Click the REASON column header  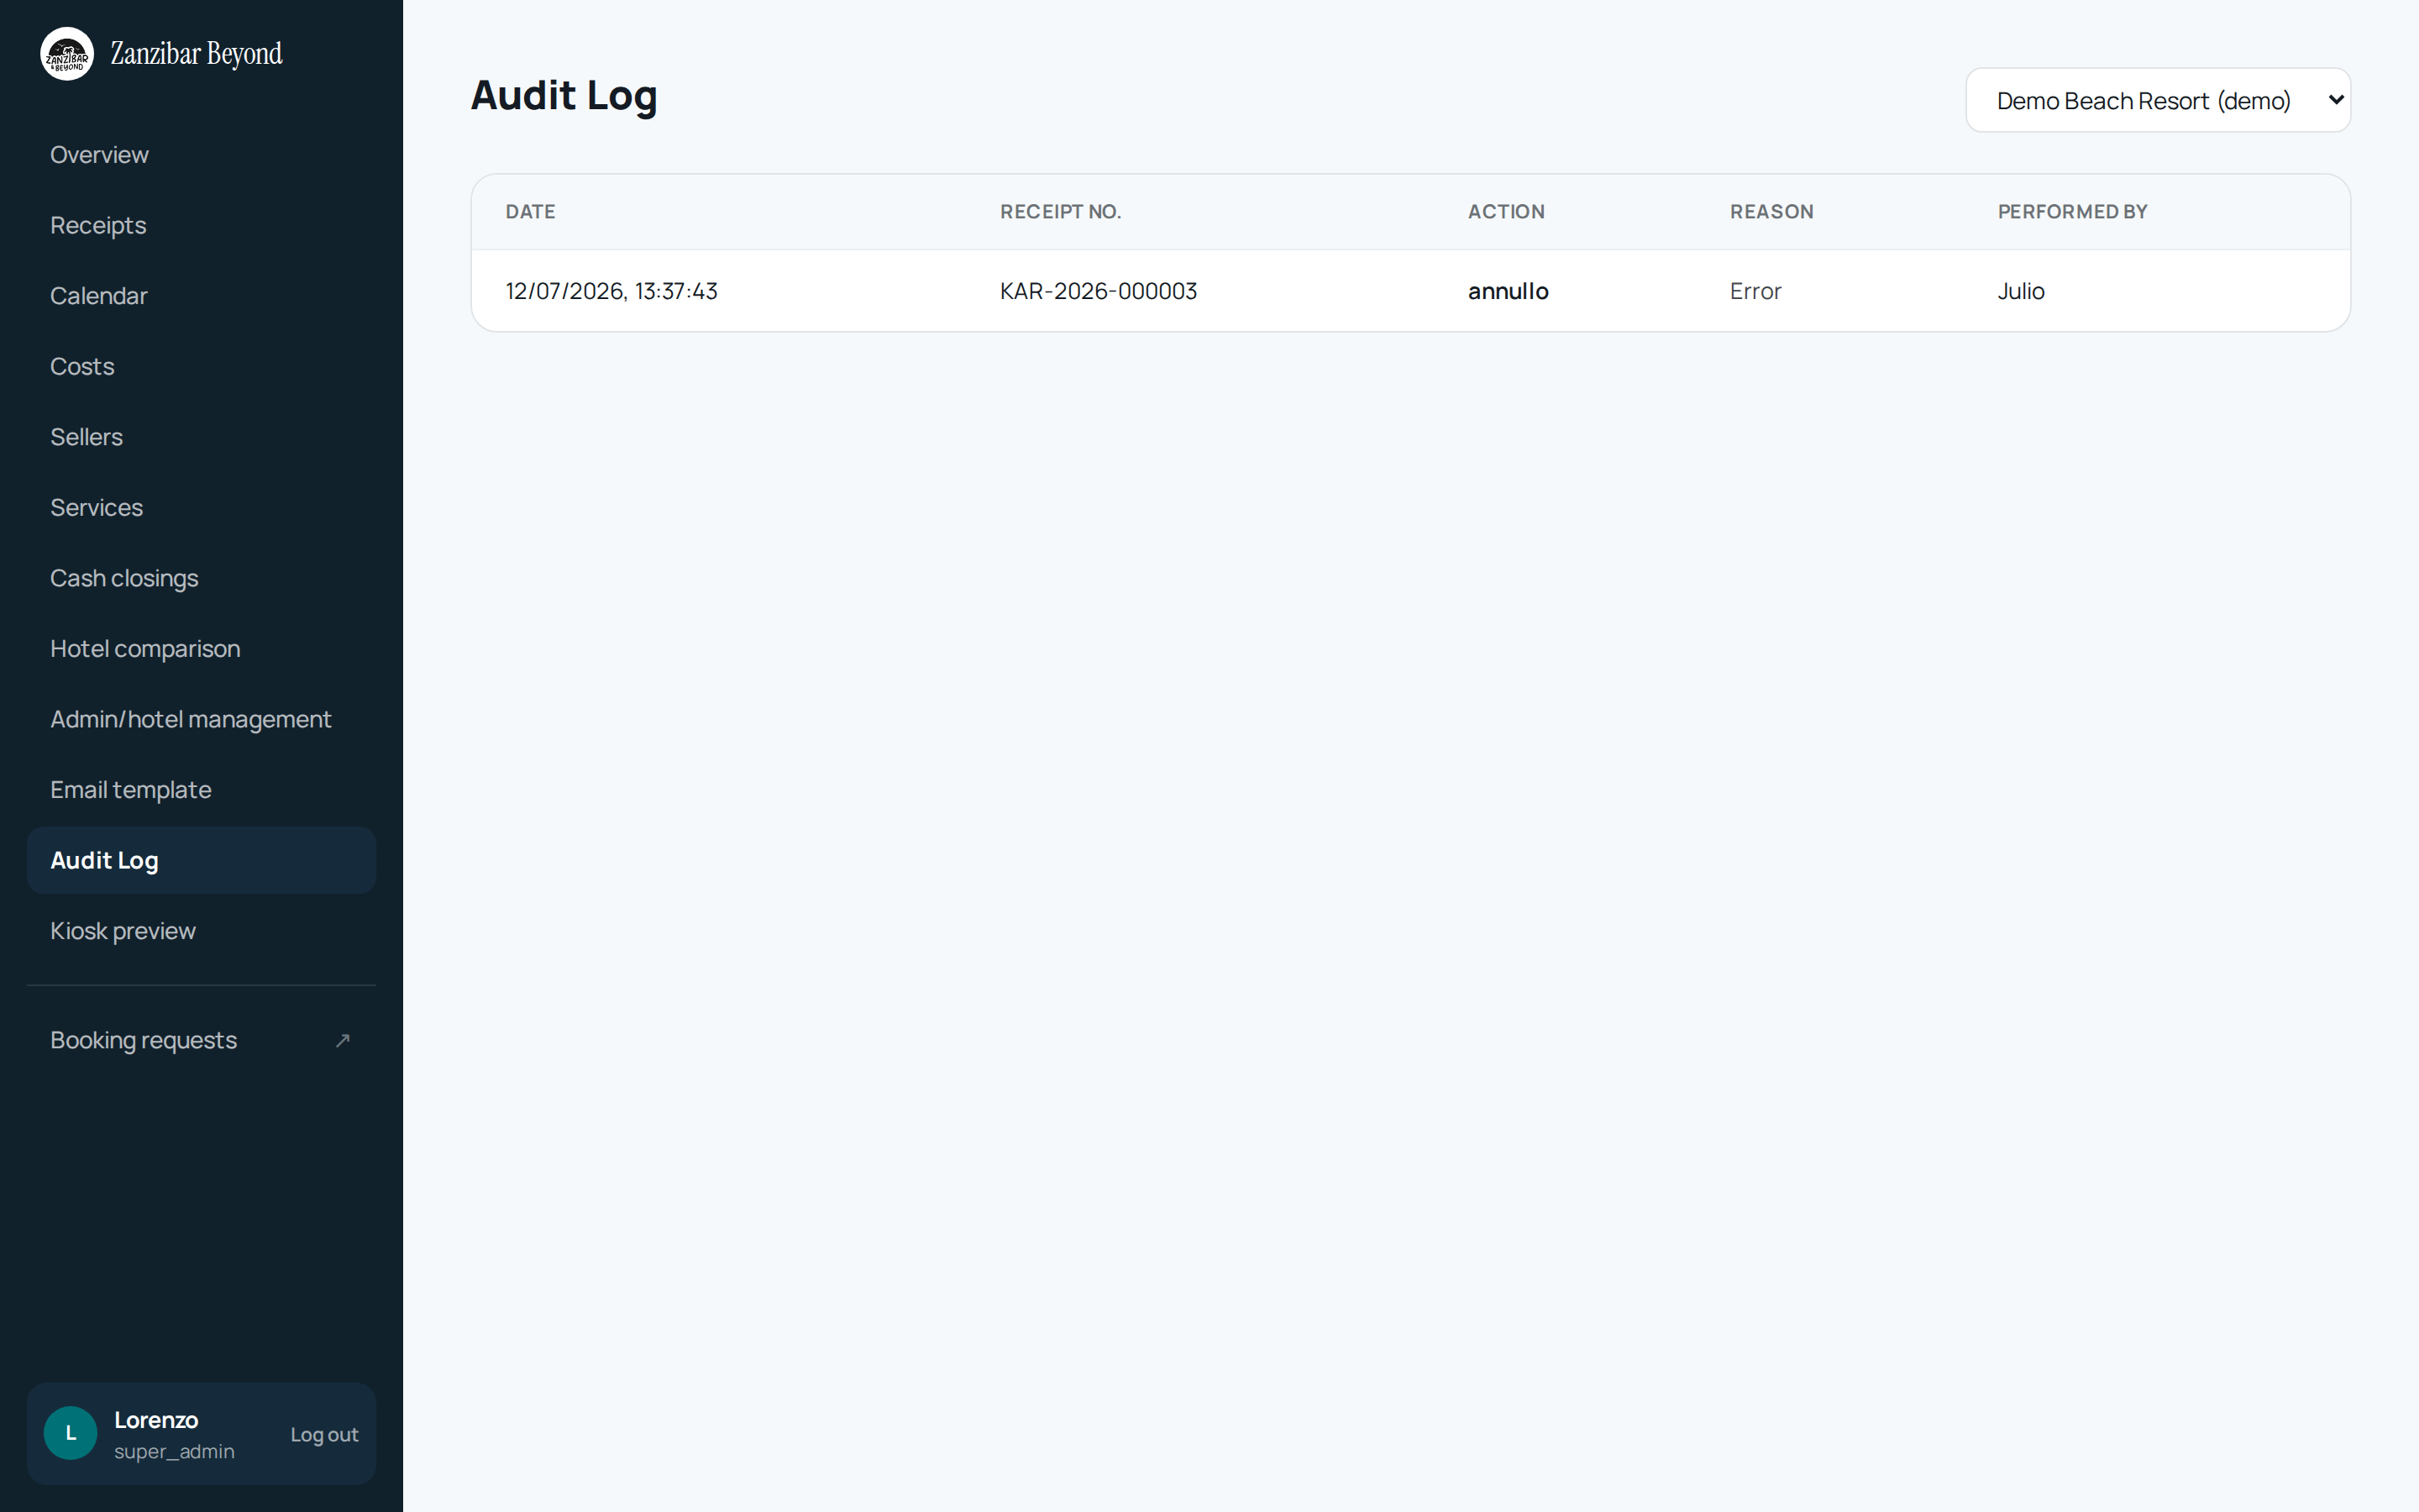click(1771, 211)
